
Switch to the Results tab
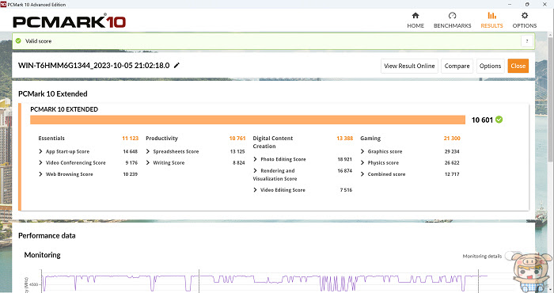(491, 20)
